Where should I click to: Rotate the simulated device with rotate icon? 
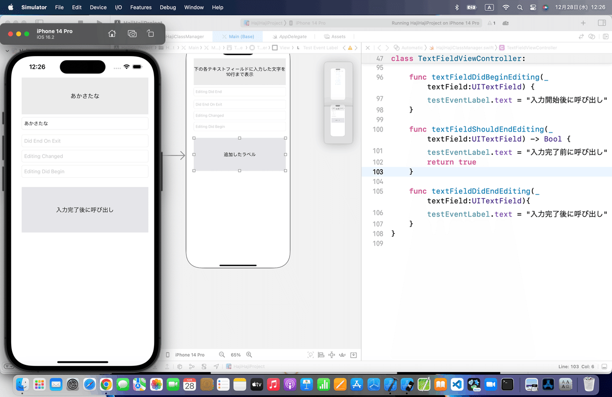(x=150, y=34)
